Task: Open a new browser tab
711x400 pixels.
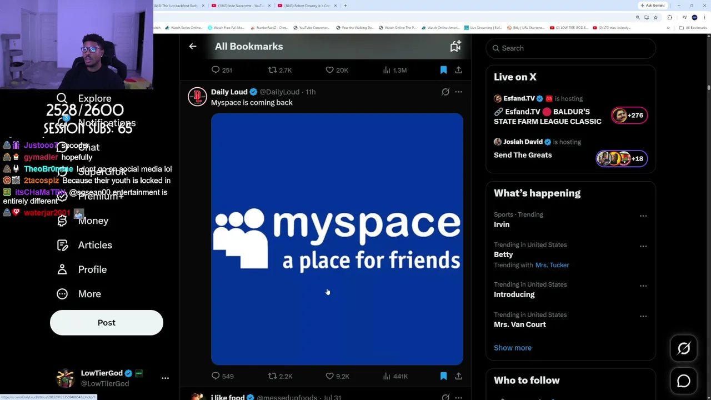Action: click(x=346, y=6)
